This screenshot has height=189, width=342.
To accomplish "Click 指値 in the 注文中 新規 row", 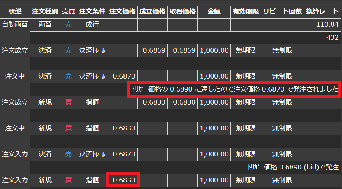I will tap(92, 128).
